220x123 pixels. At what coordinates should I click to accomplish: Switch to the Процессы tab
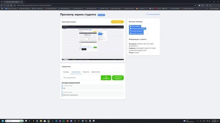pyautogui.click(x=86, y=72)
